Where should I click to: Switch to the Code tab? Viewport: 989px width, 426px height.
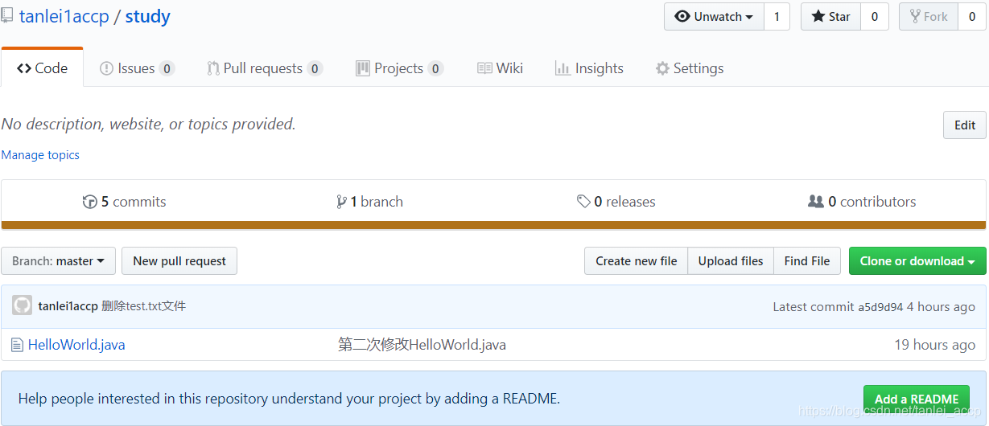(x=42, y=68)
